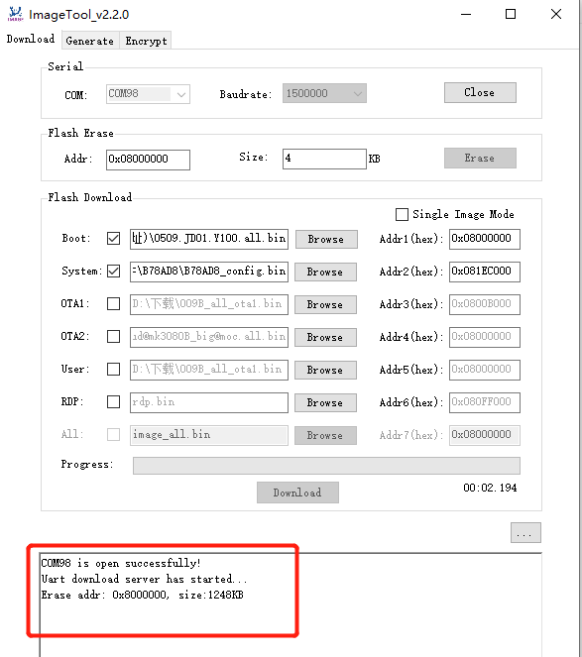Screen dimensions: 582x657
Task: Edit the Flash Erase Addr field
Action: coord(148,160)
